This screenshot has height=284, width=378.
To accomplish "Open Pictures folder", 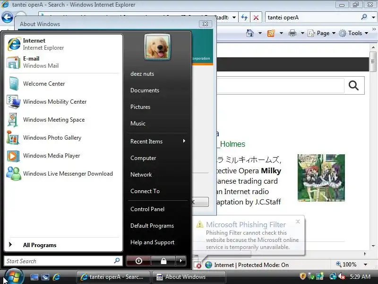I will (140, 107).
